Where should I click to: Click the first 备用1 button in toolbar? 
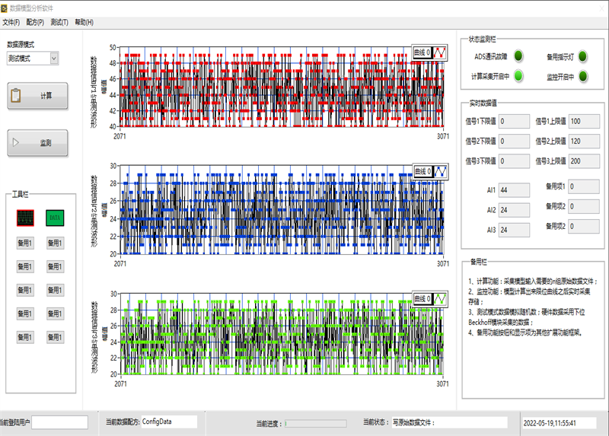[25, 243]
